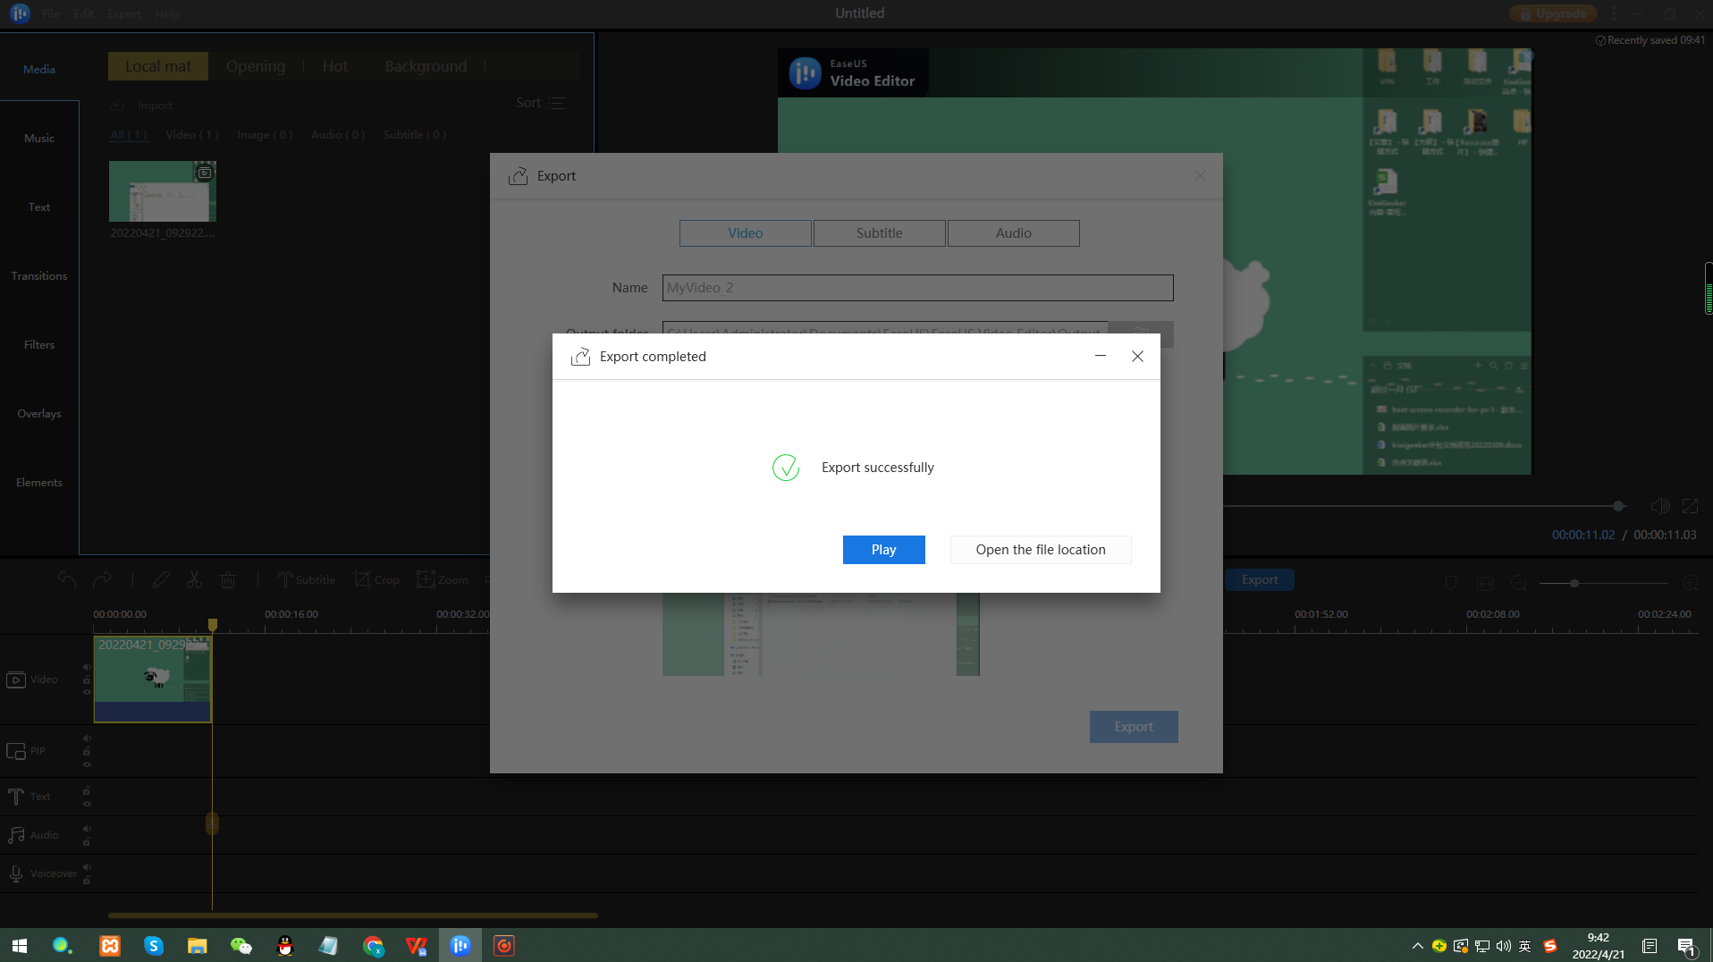This screenshot has height=962, width=1713.
Task: Switch to the Audio export tab
Action: [1014, 233]
